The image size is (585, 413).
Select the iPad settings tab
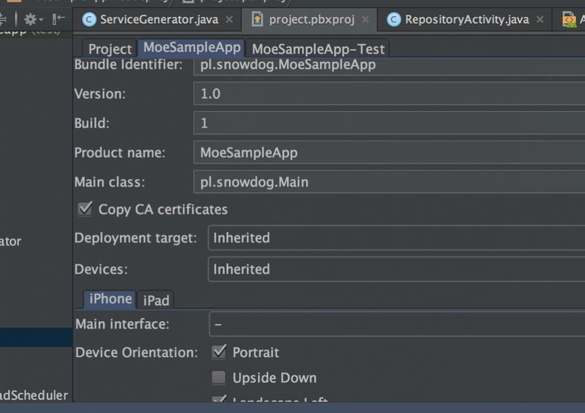(x=156, y=300)
